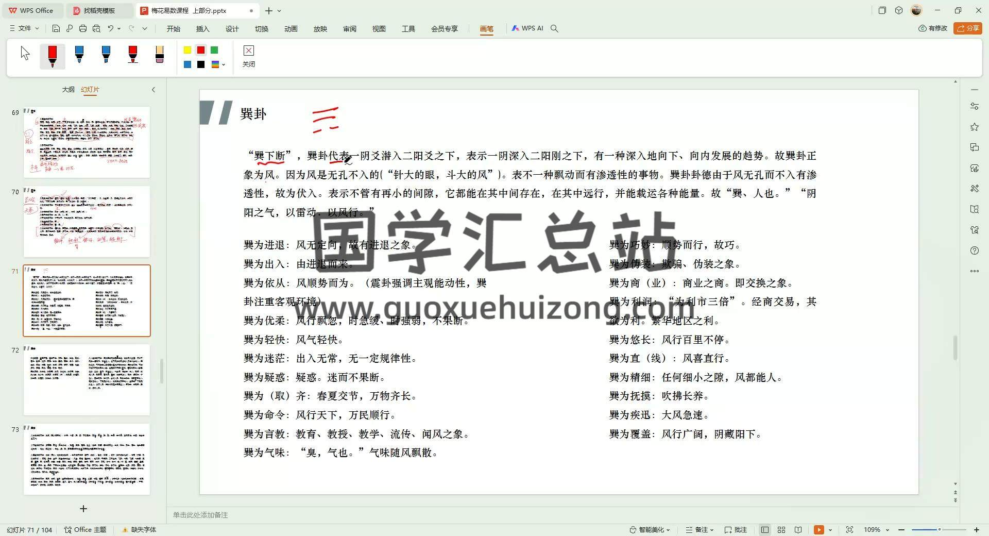Image resolution: width=989 pixels, height=536 pixels.
Task: Collapse the slide panel chevron
Action: pos(154,90)
